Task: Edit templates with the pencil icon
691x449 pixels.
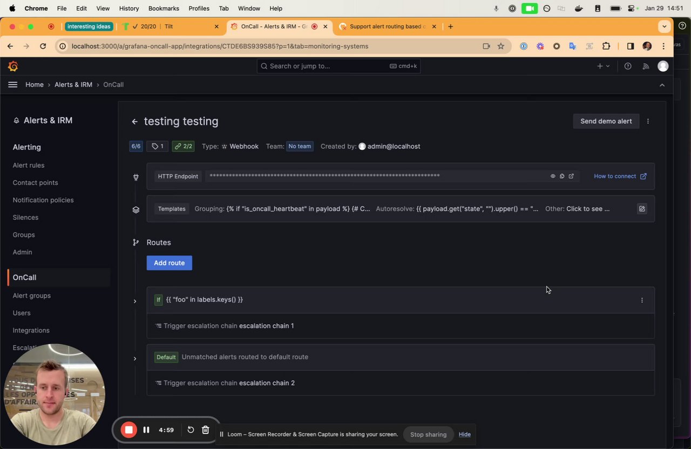Action: click(642, 209)
